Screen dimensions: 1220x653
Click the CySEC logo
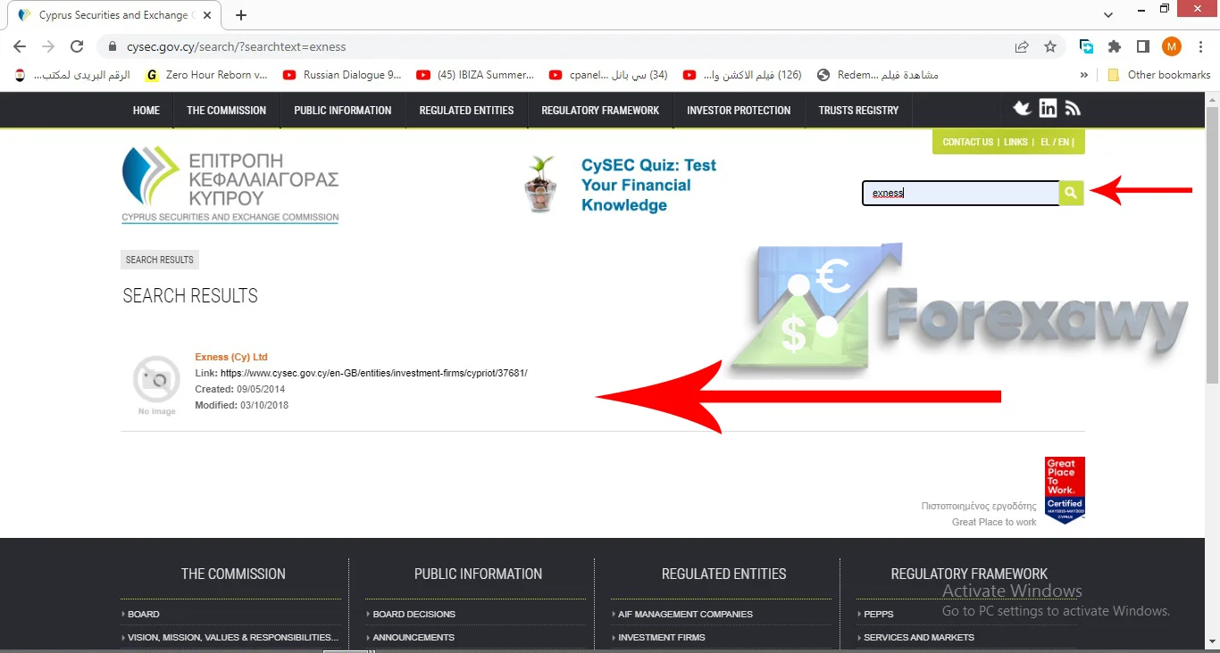click(230, 185)
